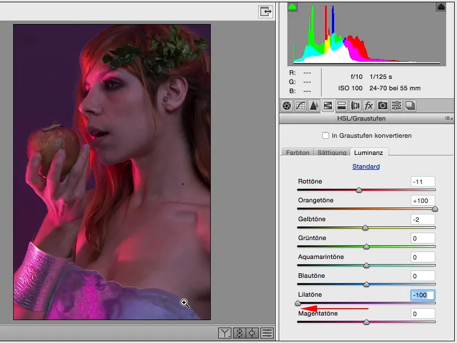Open before/after view Y button
The image size is (457, 343).
[225, 333]
